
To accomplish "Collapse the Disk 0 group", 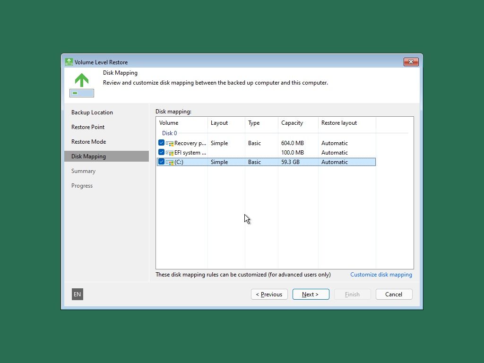I will [169, 133].
